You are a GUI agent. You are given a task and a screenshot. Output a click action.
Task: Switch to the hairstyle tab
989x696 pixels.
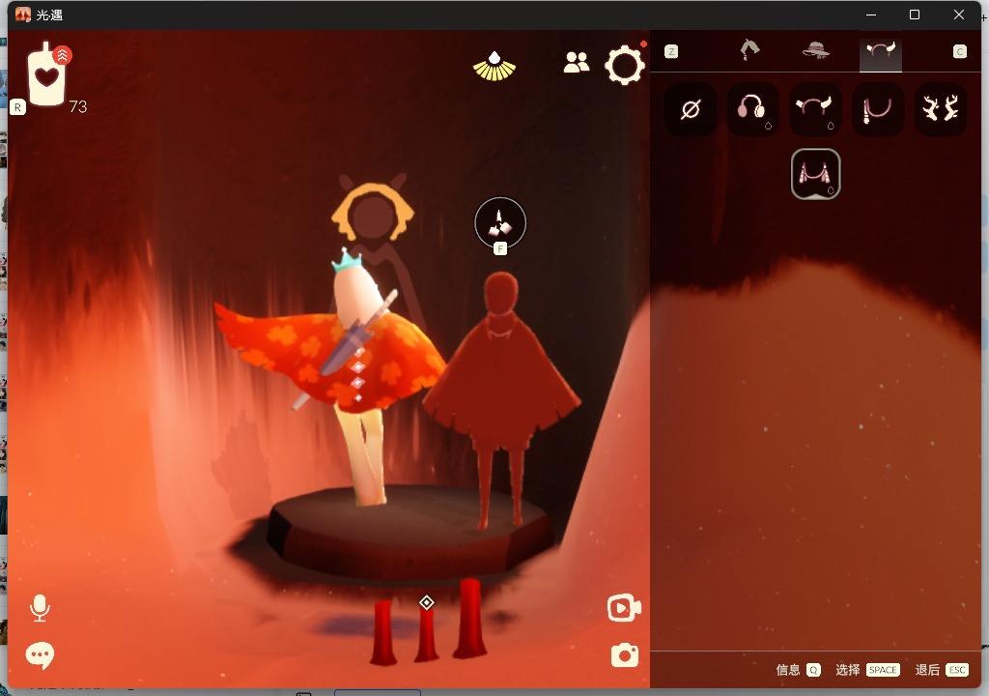pos(749,50)
